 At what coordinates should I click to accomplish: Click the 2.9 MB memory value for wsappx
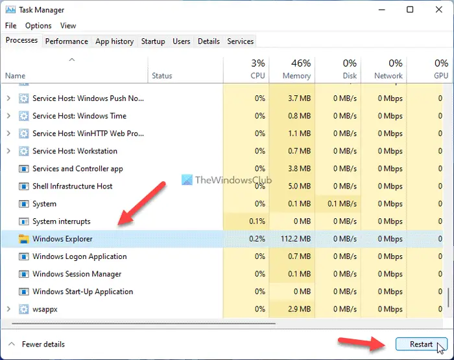[299, 309]
